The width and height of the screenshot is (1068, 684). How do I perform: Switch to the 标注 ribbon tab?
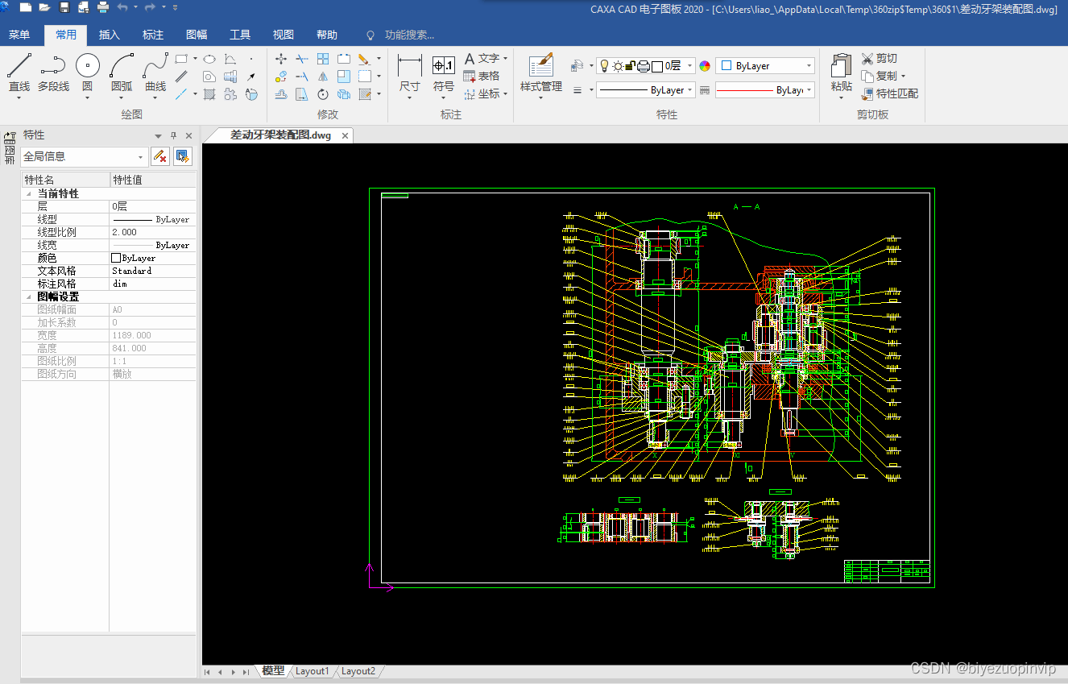[153, 35]
